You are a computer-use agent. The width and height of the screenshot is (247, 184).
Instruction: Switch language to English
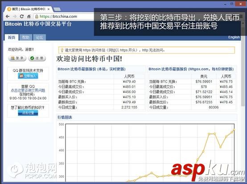[x=234, y=37]
